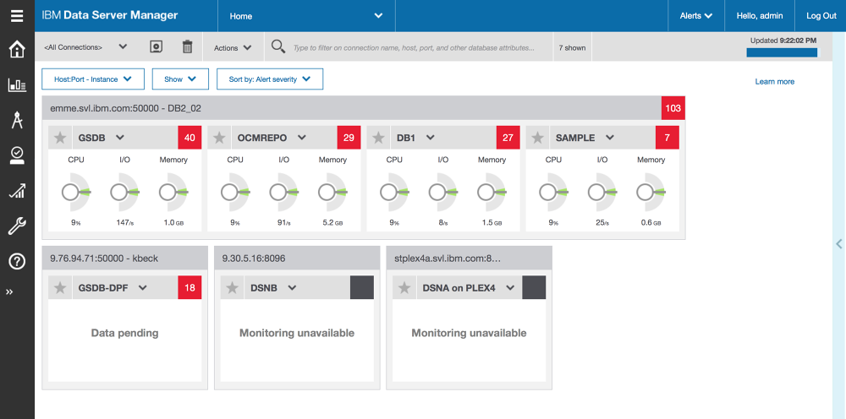Expand the sidebar with double chevron

point(9,292)
